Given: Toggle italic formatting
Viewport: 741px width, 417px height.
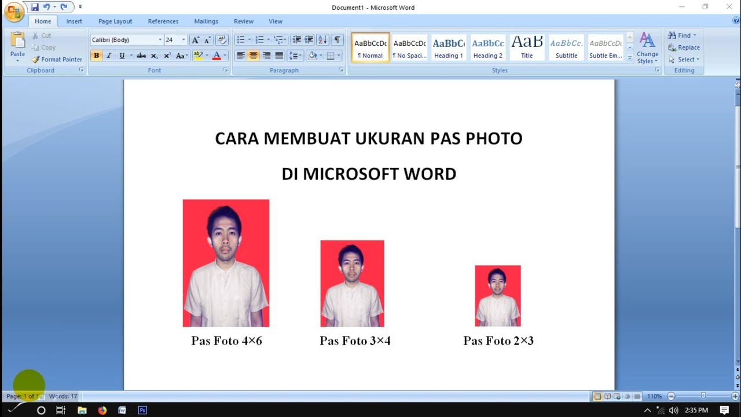Looking at the screenshot, I should point(108,56).
